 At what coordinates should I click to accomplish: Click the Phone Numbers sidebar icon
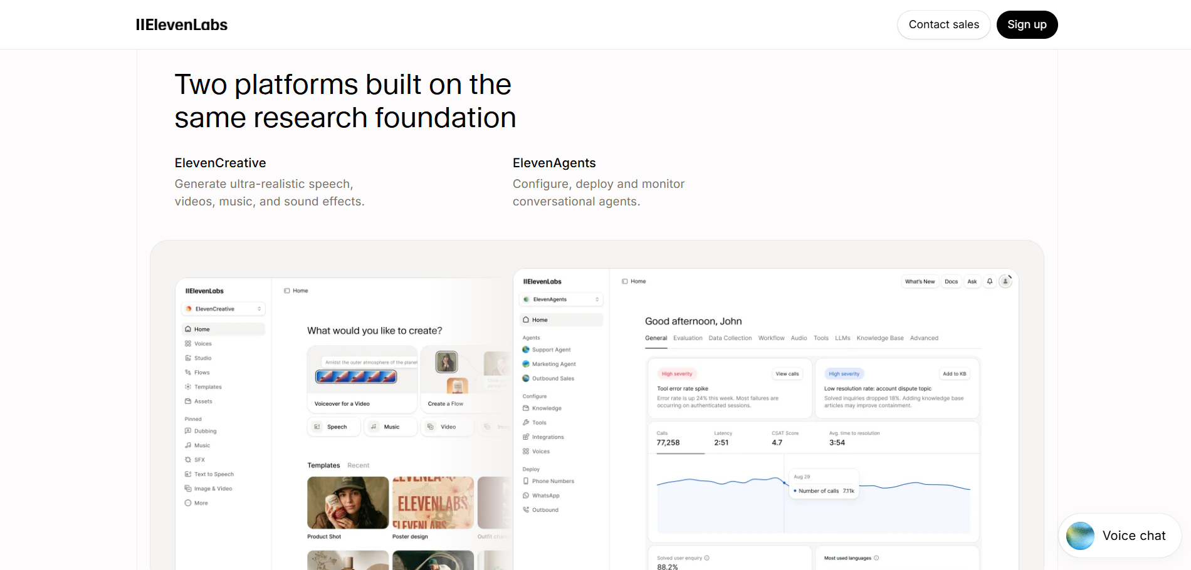pos(526,481)
